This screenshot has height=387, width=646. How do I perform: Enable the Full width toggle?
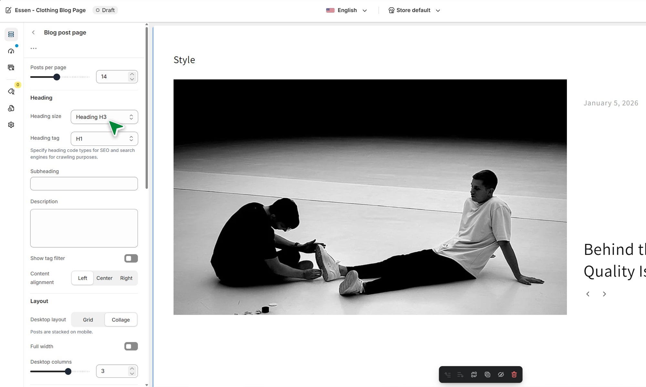(131, 346)
